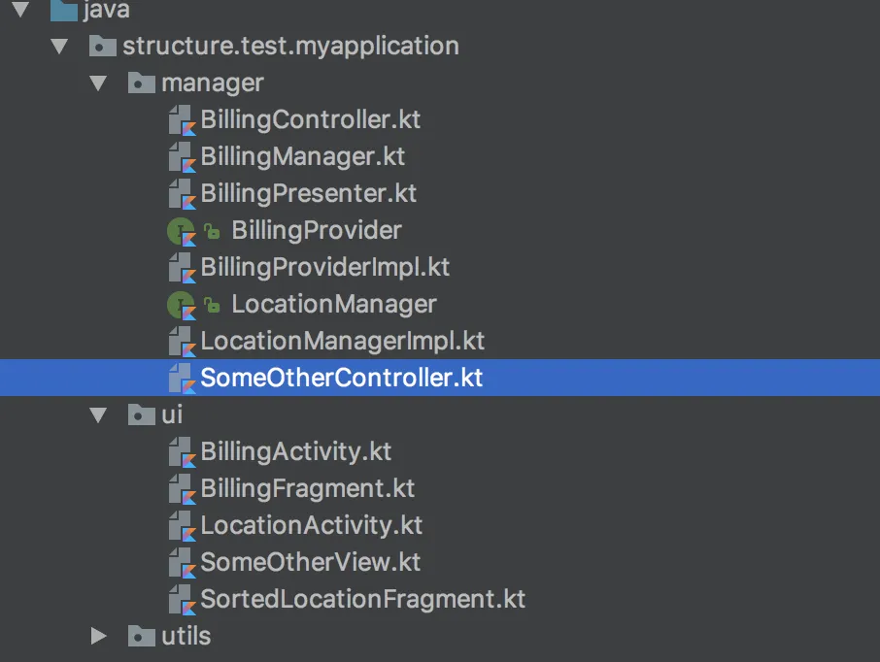Click the Kotlin file icon beside BillingController.kt
This screenshot has height=662, width=880.
pos(181,119)
